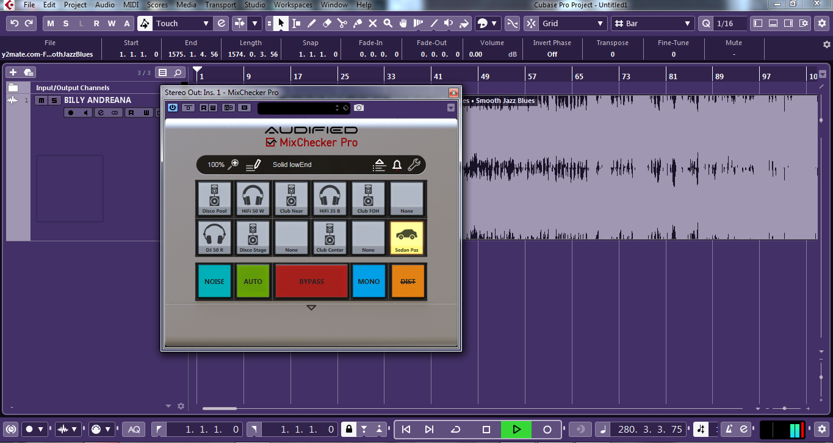Select the Split scissors tool

pos(342,23)
